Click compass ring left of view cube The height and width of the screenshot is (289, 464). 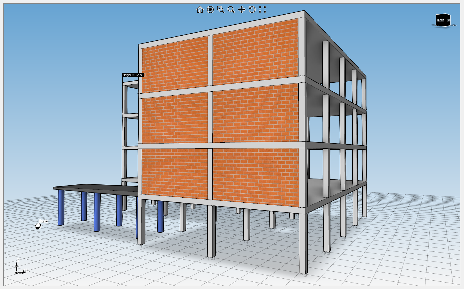(x=433, y=26)
